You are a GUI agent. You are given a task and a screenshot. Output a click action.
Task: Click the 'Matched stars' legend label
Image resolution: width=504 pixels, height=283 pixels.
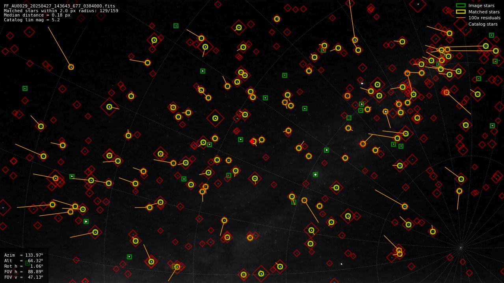(484, 12)
